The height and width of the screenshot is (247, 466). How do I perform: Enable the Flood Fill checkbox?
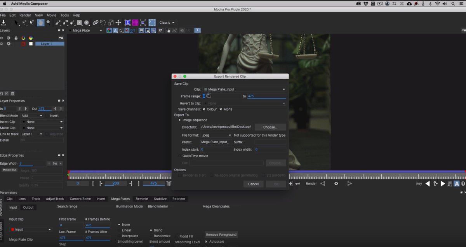tap(177, 236)
